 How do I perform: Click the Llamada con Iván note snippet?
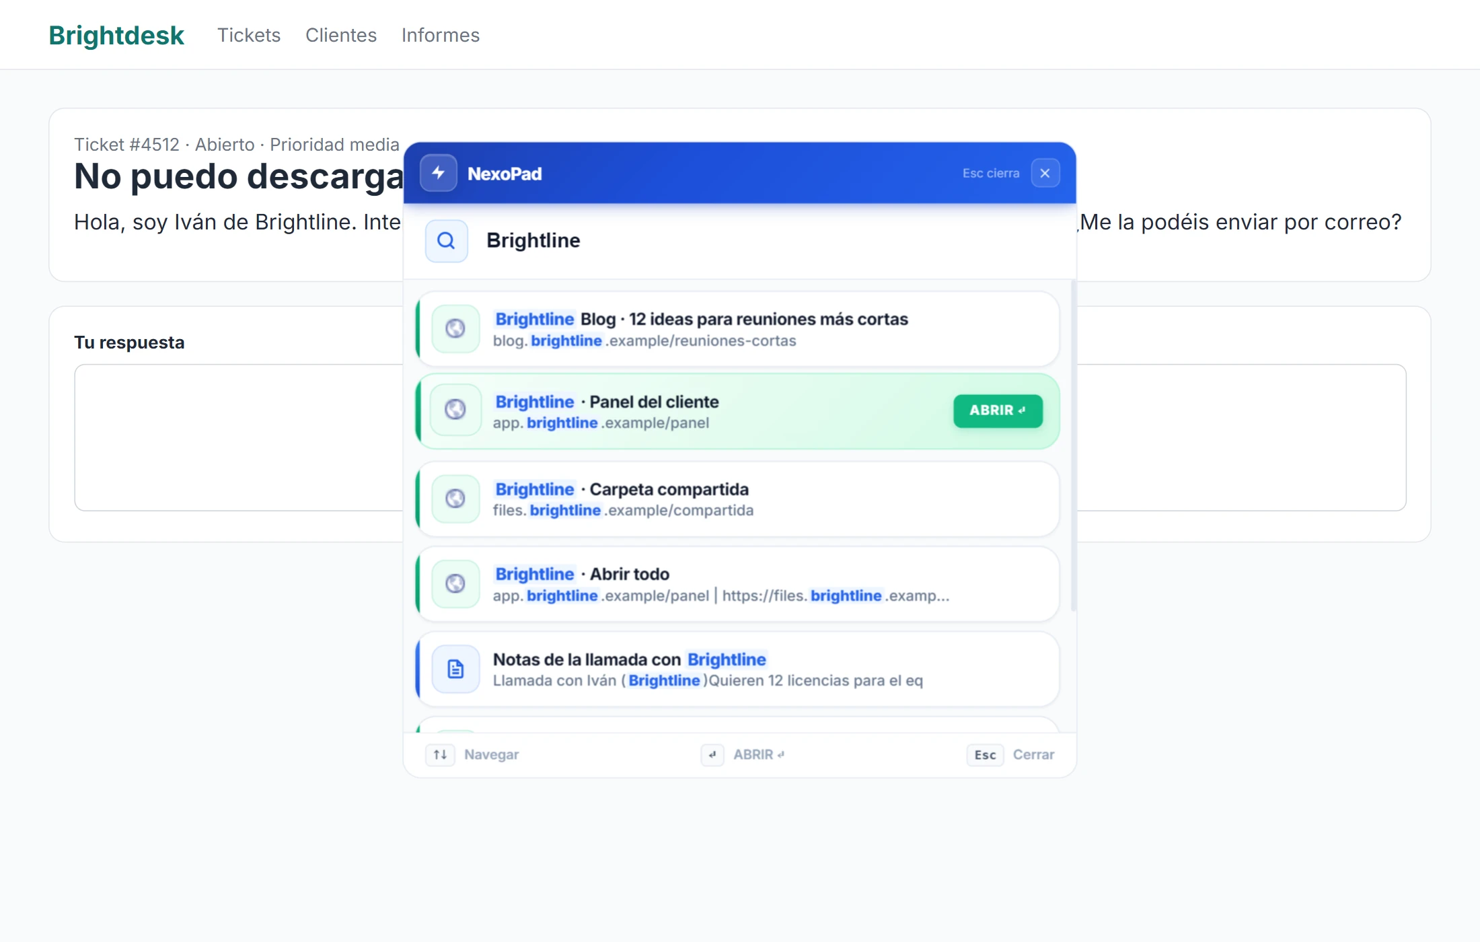point(708,681)
